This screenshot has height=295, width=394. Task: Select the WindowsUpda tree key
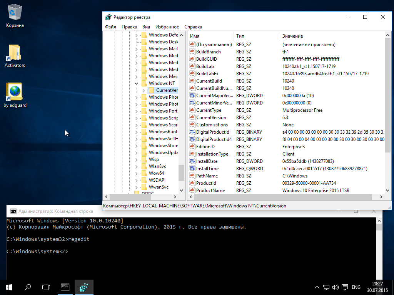point(163,152)
